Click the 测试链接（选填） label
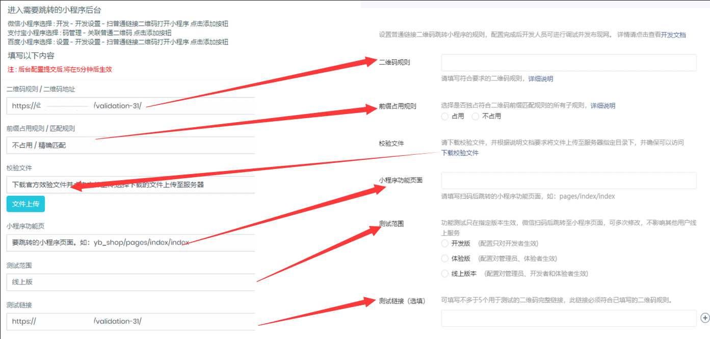Viewport: 710px width, 339px height. pos(402,300)
